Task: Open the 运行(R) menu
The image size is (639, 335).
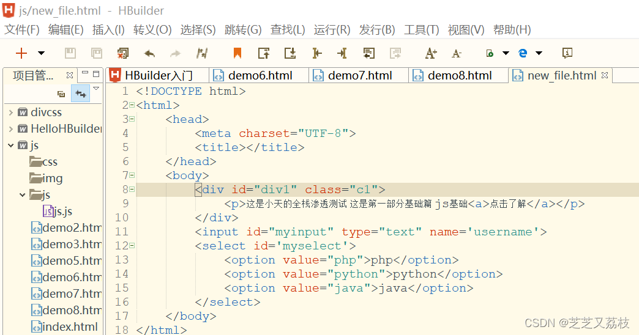Action: [332, 30]
